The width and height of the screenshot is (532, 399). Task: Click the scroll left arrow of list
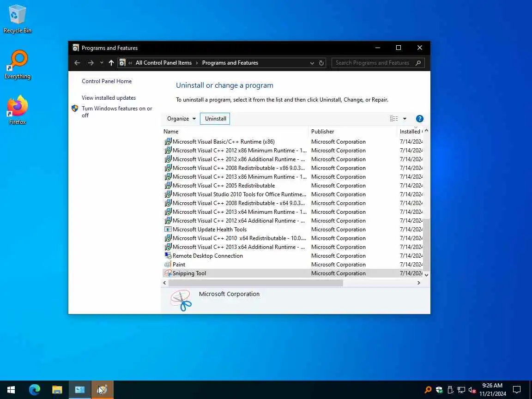coord(164,283)
